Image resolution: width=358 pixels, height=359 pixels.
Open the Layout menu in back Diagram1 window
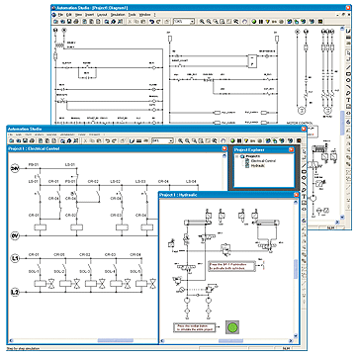coord(102,15)
